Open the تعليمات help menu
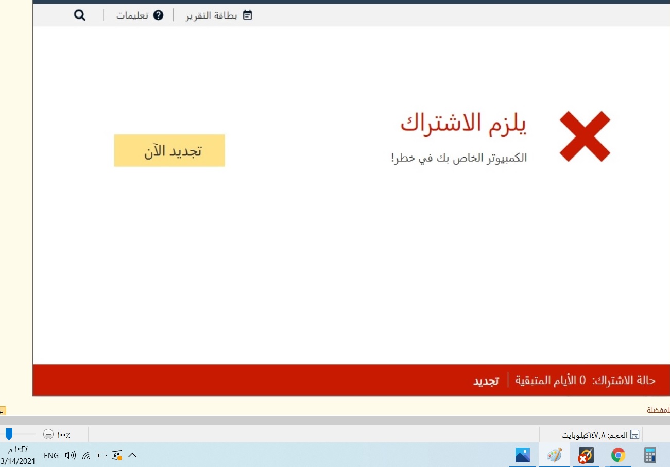 [132, 15]
